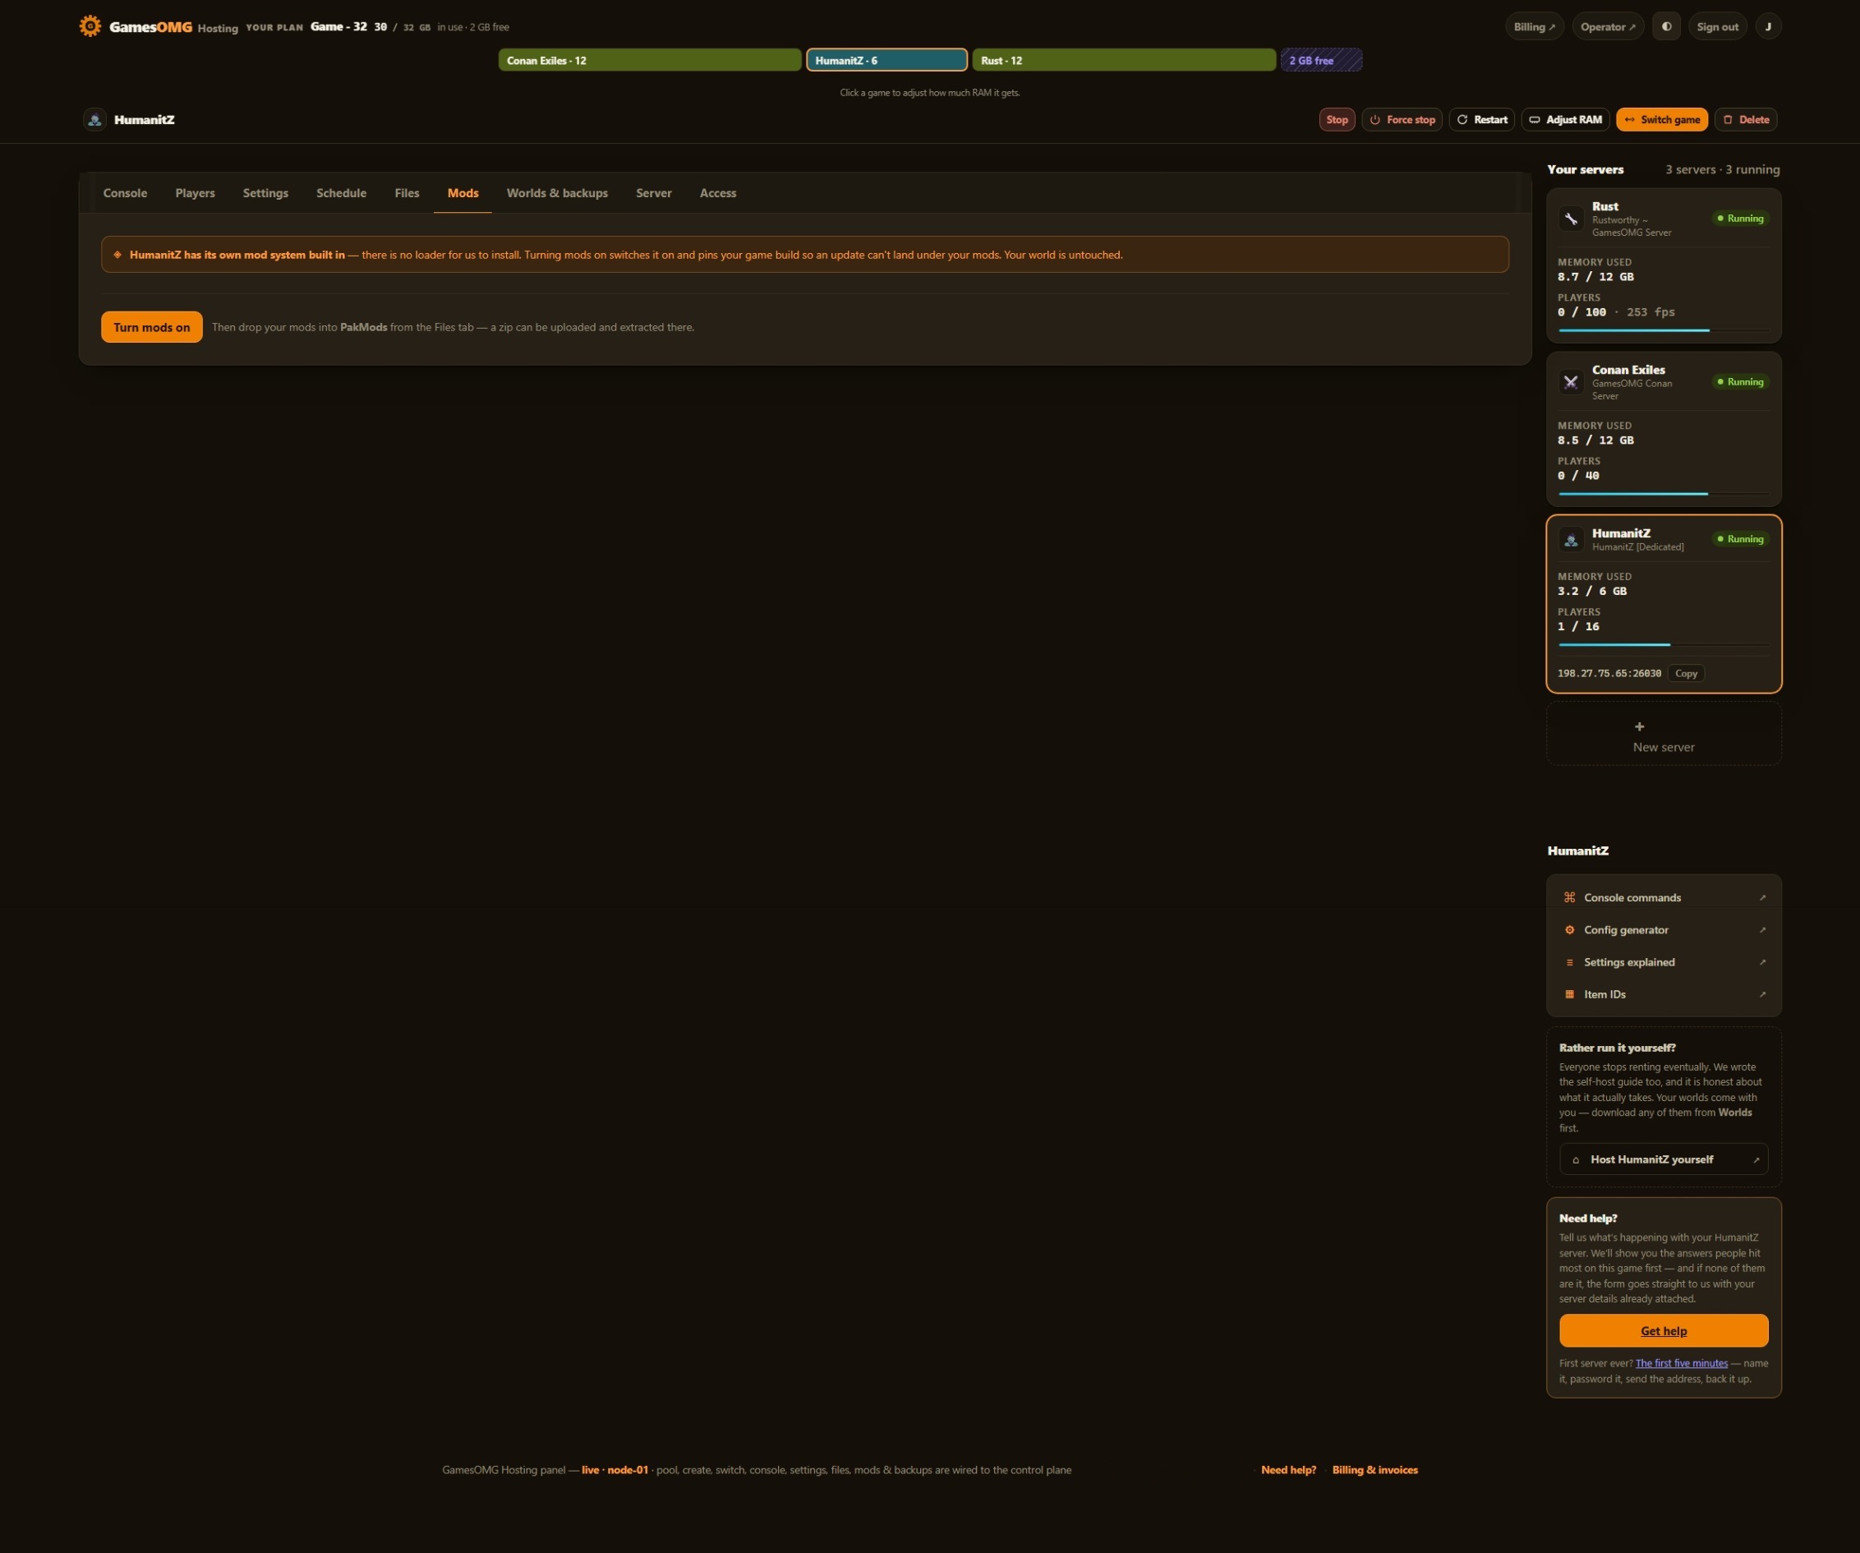Switch to the Console tab
Screen dimensions: 1860x1553
click(125, 193)
